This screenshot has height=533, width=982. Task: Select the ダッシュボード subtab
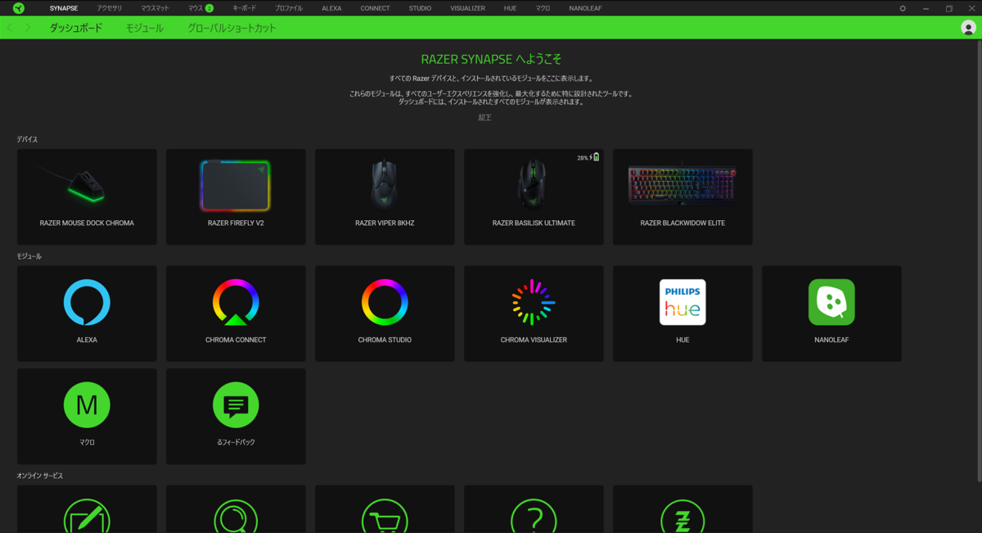(76, 28)
